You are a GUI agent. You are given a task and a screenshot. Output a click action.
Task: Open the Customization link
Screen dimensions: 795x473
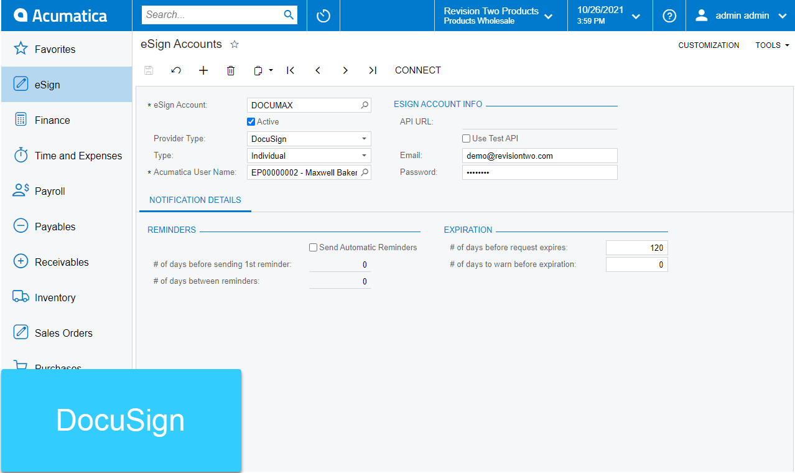click(709, 45)
